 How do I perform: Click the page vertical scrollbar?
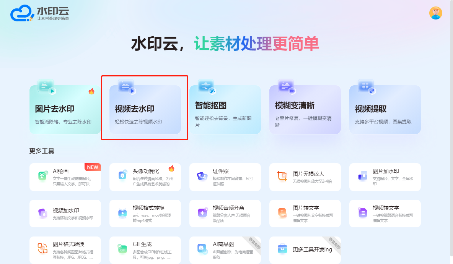tap(451, 127)
